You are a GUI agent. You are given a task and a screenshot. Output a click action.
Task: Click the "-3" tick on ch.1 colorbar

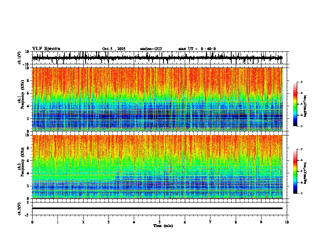(x=301, y=82)
